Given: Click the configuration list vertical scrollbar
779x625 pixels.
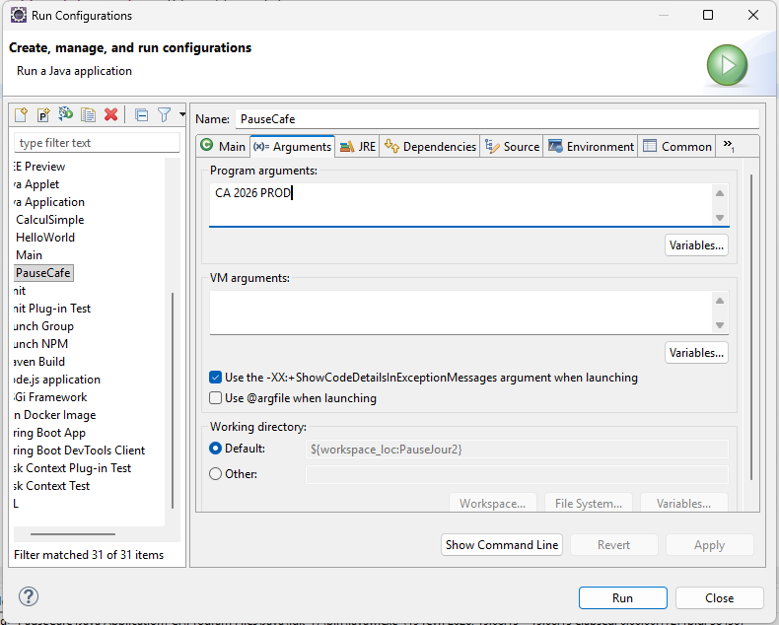Looking at the screenshot, I should coord(173,394).
